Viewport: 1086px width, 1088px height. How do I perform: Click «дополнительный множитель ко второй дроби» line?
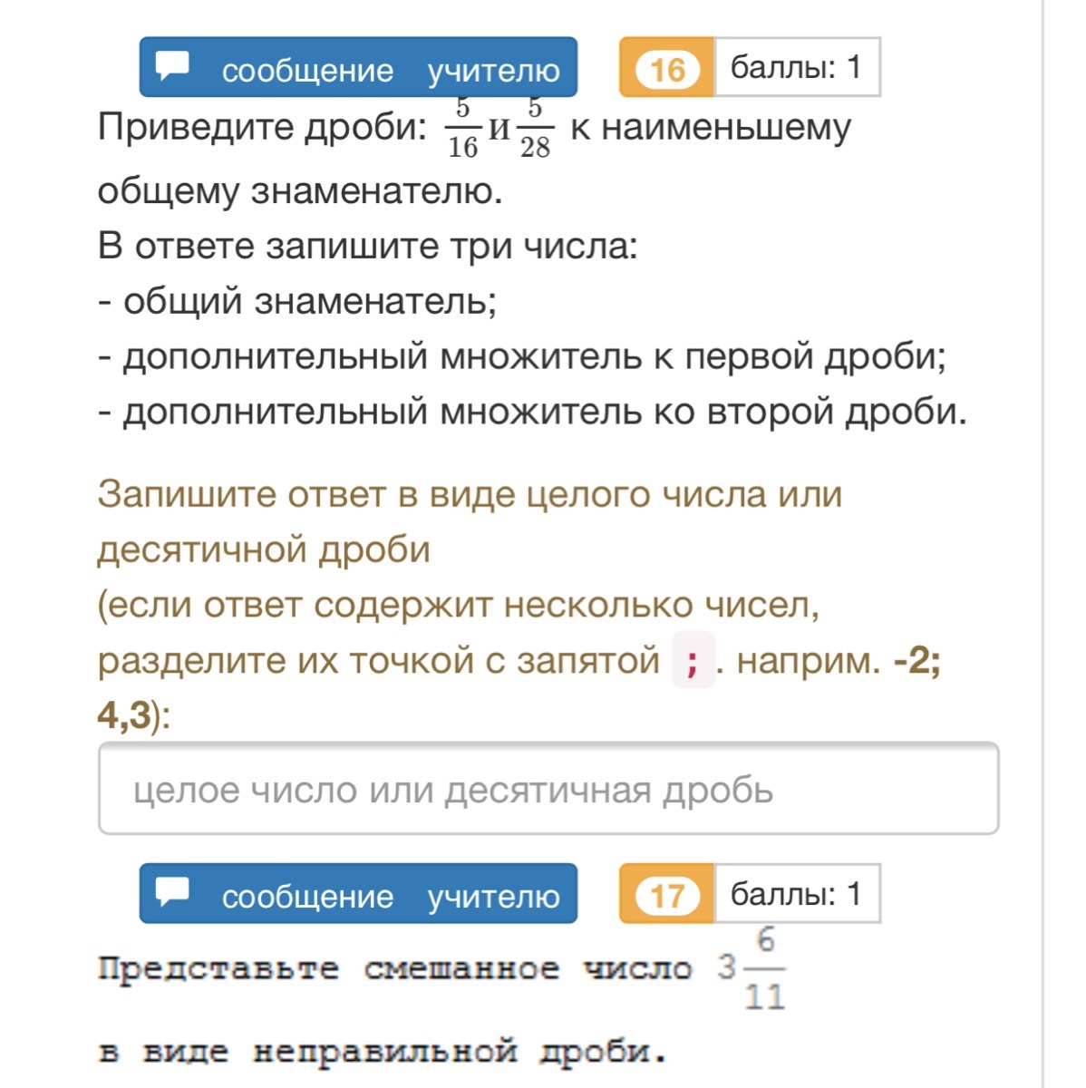pyautogui.click(x=533, y=412)
